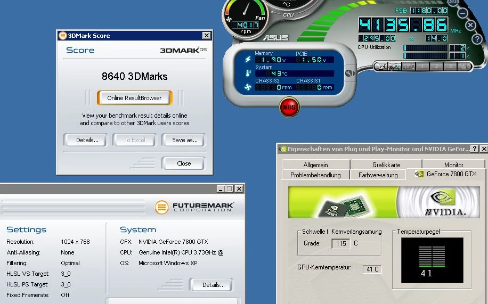The width and height of the screenshot is (488, 304).
Task: Select the GeForce 7800 GTX tab
Action: pyautogui.click(x=446, y=174)
